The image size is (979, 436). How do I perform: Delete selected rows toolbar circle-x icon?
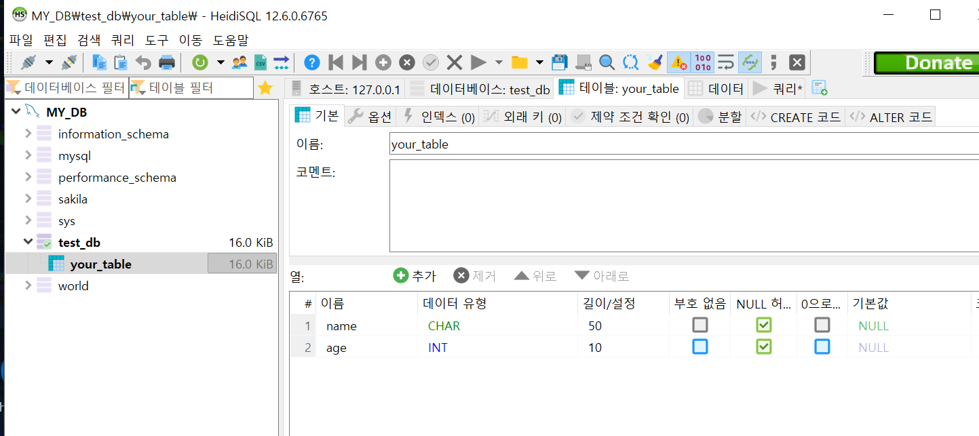point(406,63)
